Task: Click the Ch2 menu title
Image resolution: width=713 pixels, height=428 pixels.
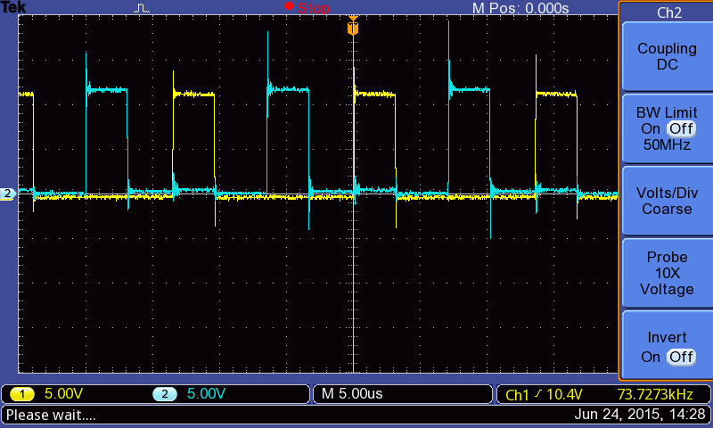Action: [x=669, y=12]
